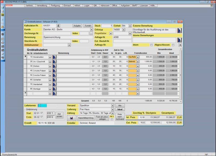The height and width of the screenshot is (156, 216).
Task: Open the BeRT menu
Action: (135, 6)
